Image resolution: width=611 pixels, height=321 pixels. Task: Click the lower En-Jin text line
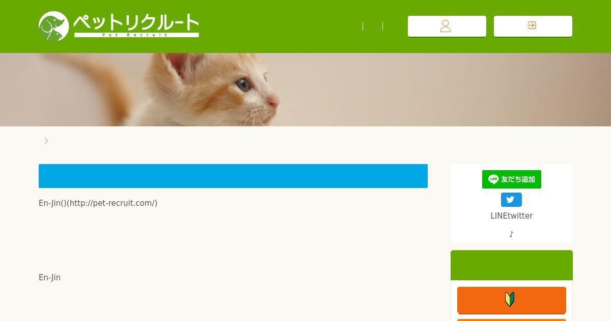49,277
